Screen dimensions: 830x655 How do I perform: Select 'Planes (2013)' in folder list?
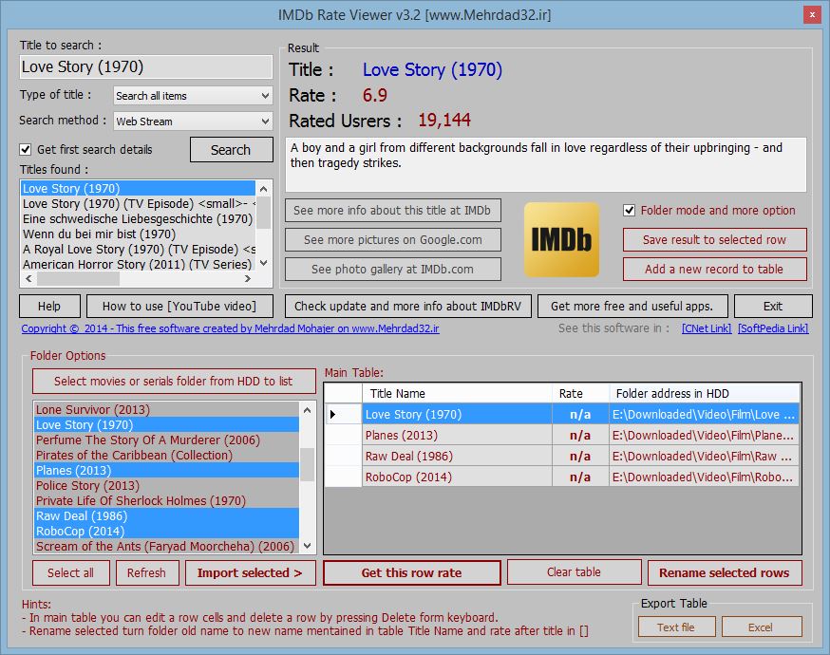(x=167, y=470)
